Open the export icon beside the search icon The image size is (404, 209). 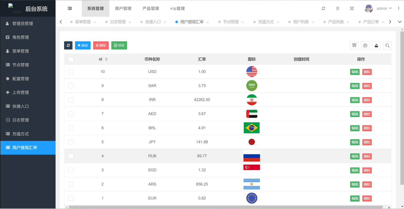point(376,45)
